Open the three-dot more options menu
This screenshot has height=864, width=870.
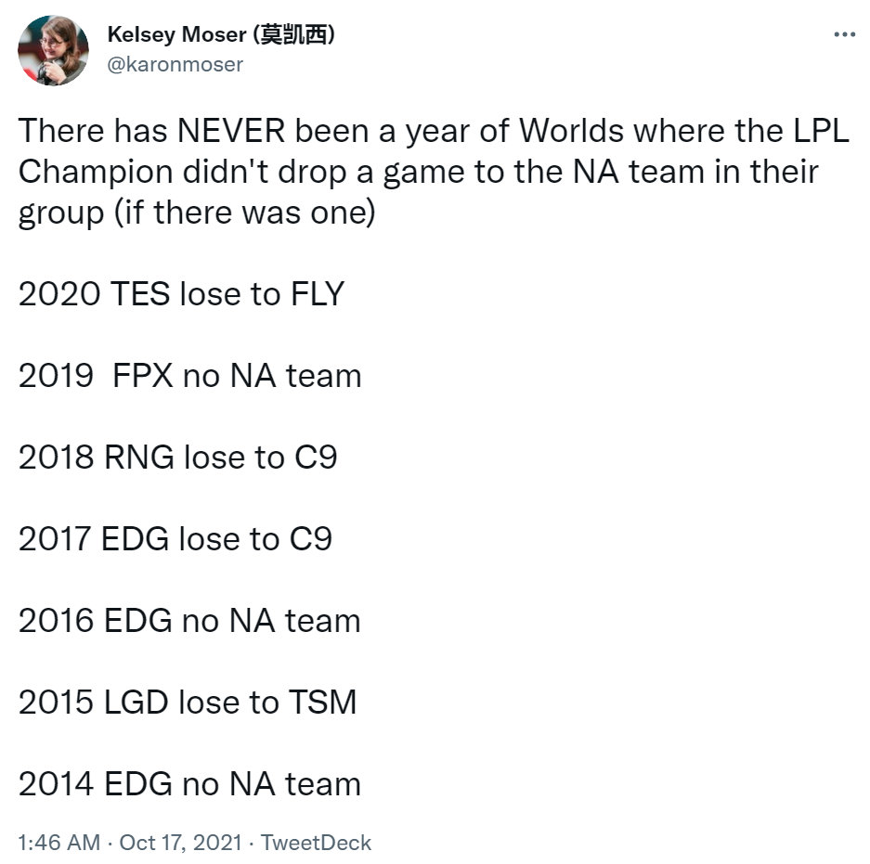pyautogui.click(x=844, y=34)
